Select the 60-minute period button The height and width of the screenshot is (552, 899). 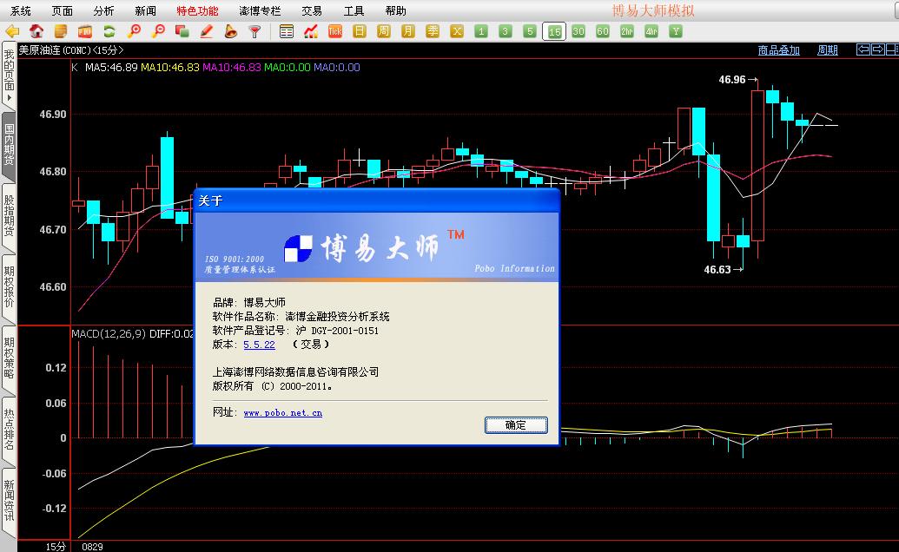(x=603, y=31)
